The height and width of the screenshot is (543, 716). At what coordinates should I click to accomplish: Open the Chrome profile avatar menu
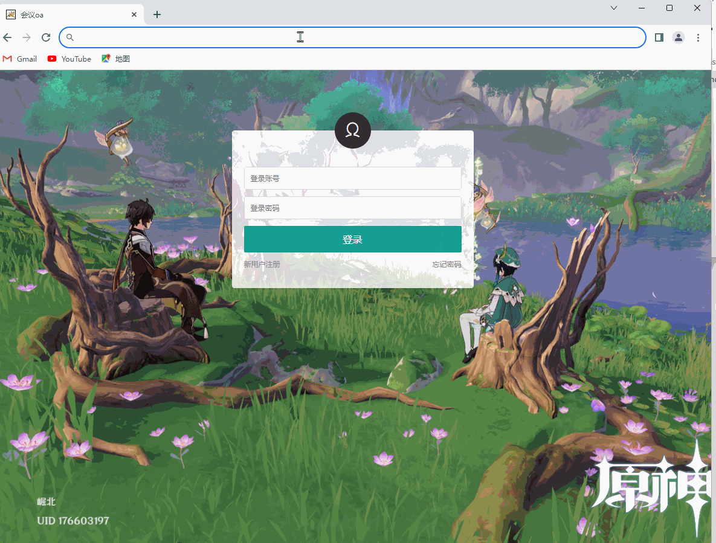679,37
